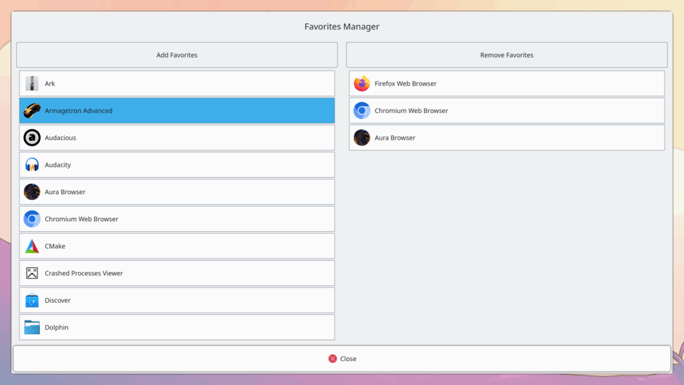Click Aura Browser icon in Add Favorites list
The height and width of the screenshot is (385, 684).
pos(32,192)
